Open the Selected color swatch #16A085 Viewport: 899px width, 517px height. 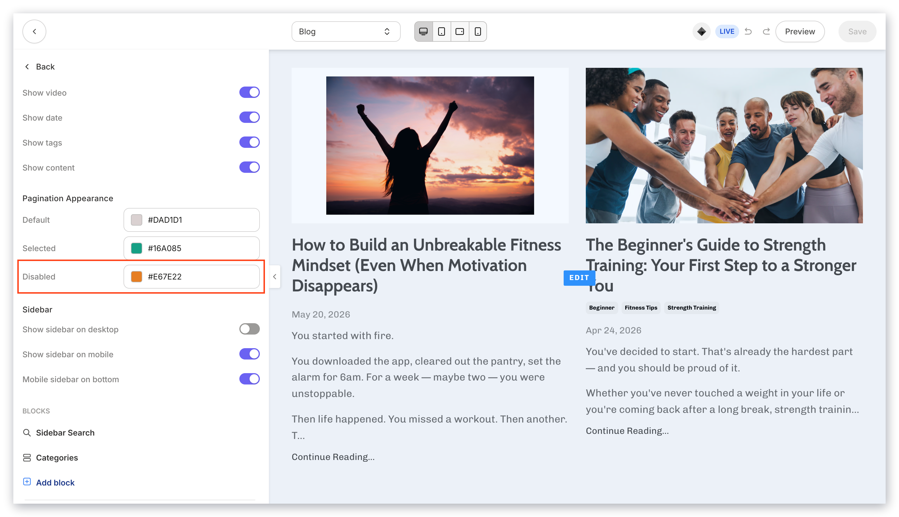pos(137,248)
